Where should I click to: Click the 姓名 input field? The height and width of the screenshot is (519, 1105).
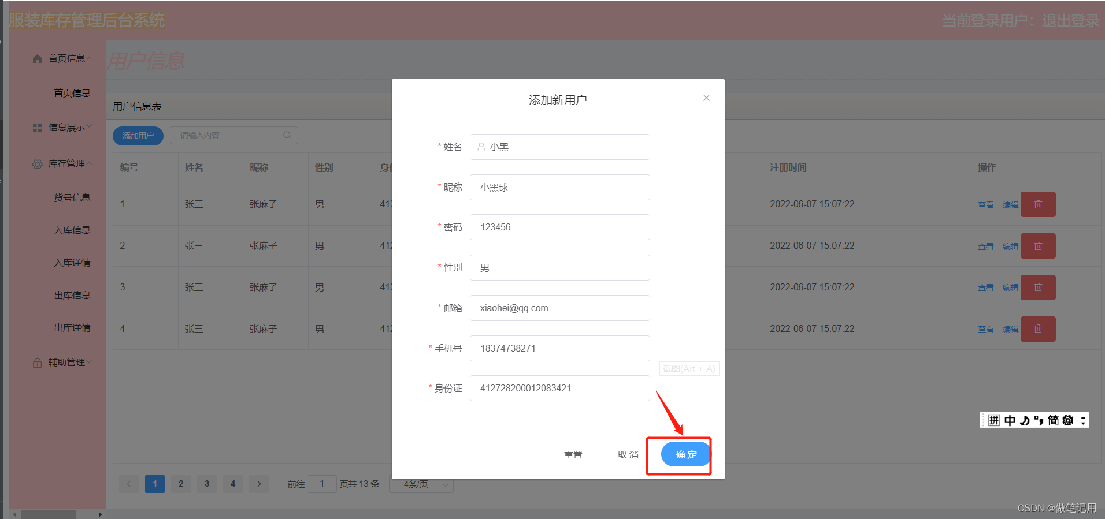[560, 147]
